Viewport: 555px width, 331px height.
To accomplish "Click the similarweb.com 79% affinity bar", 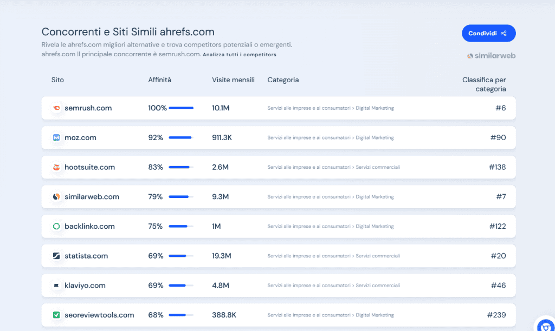I will [181, 197].
